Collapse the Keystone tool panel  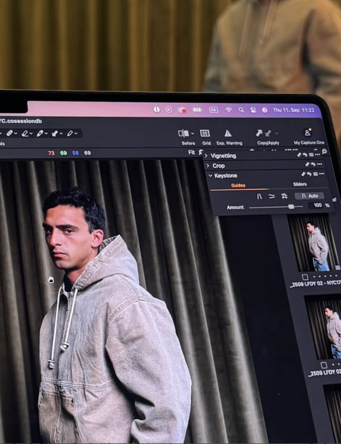point(210,175)
